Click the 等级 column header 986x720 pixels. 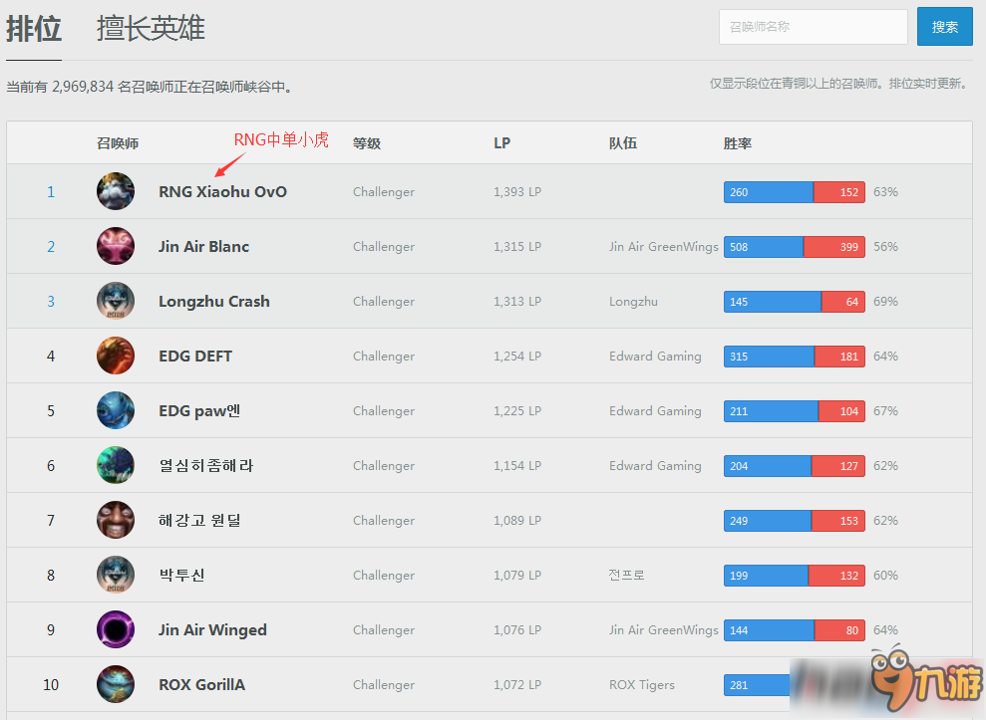point(367,143)
